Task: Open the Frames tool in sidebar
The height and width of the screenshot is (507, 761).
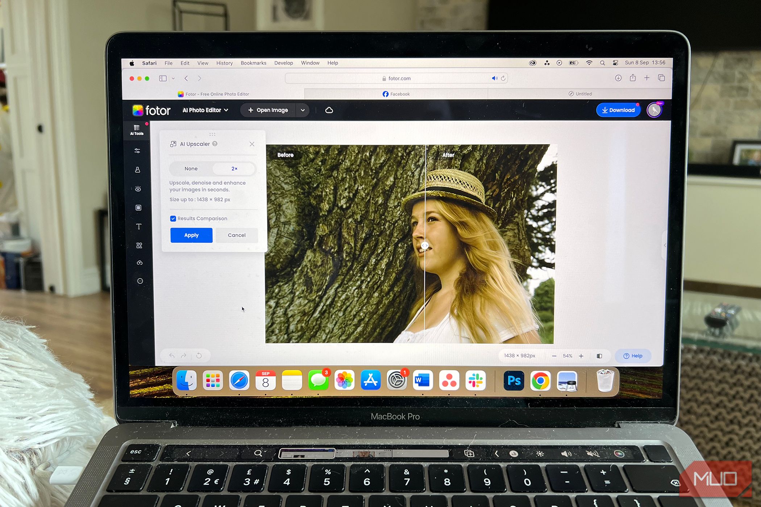Action: (138, 208)
